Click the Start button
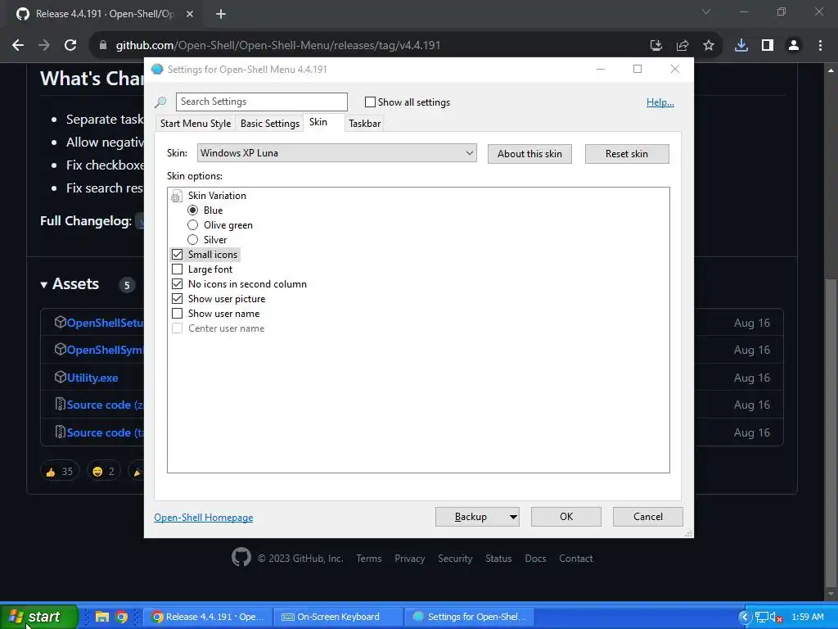Viewport: 838px width, 629px height. pos(38,617)
